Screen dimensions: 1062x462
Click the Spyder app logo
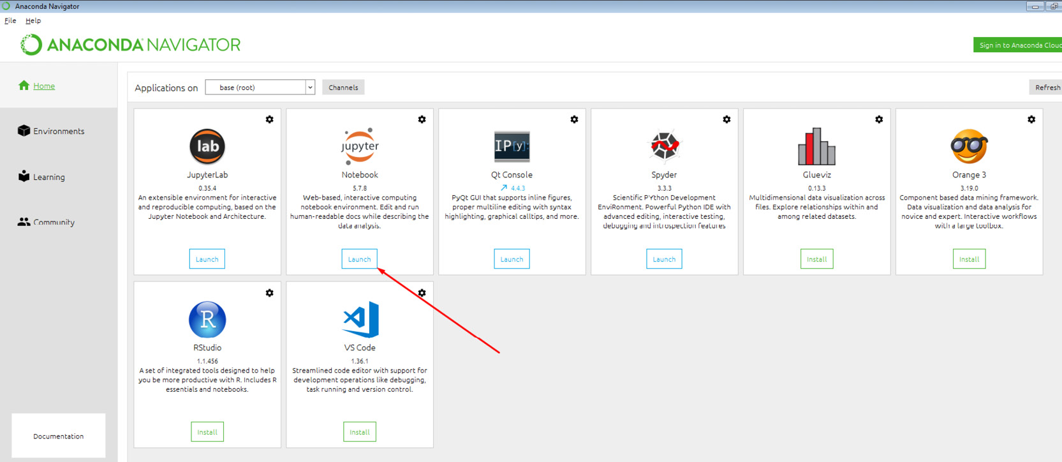(664, 146)
